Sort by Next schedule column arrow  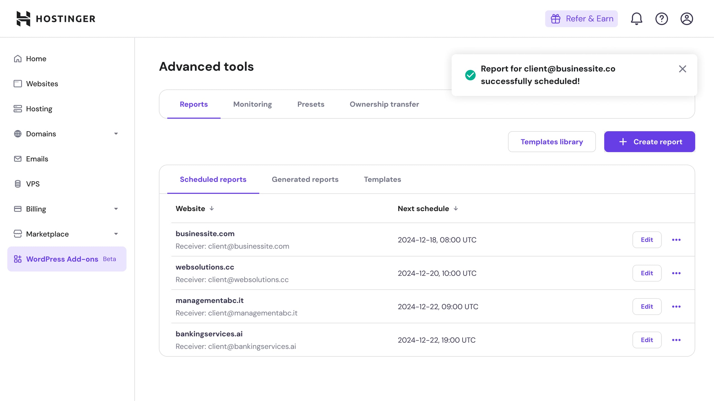click(456, 209)
